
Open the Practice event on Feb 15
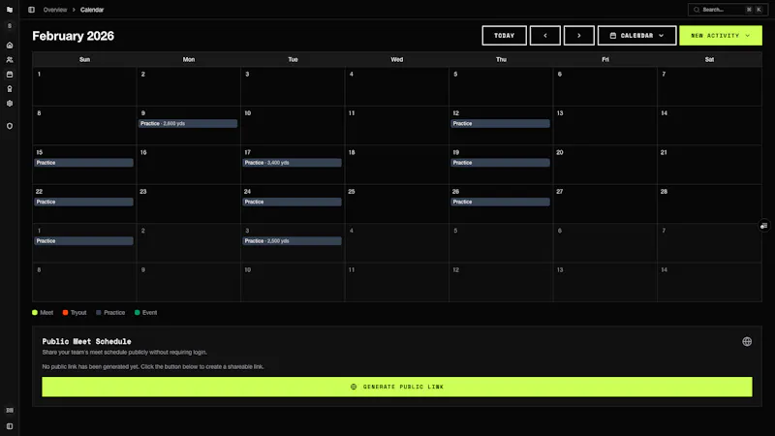[83, 163]
